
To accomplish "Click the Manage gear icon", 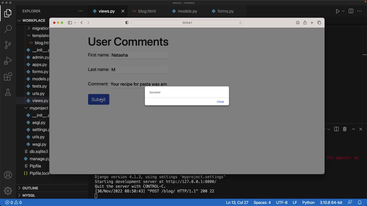I will 8,191.
